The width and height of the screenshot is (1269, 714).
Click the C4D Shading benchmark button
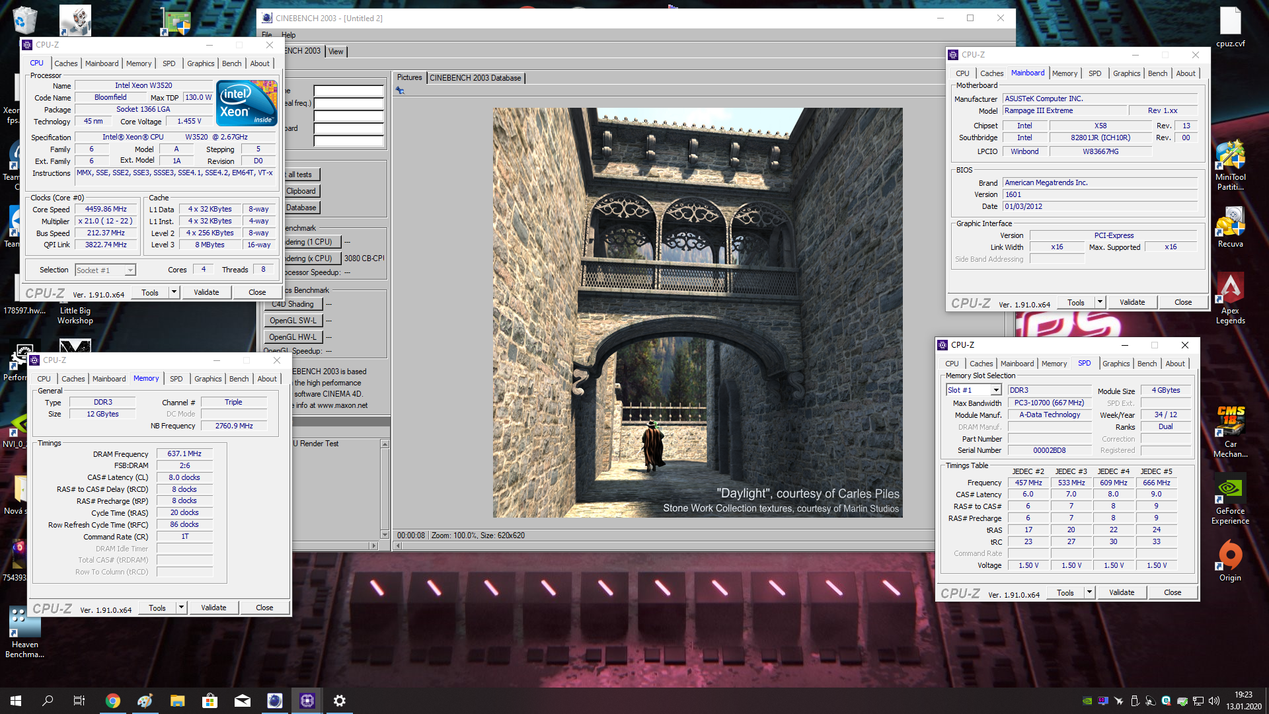(x=293, y=304)
